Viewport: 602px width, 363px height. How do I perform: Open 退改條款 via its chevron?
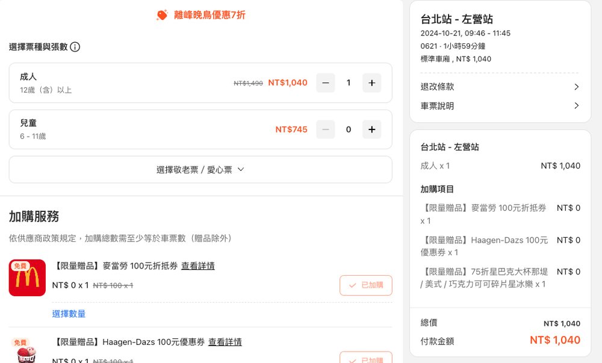(x=576, y=86)
